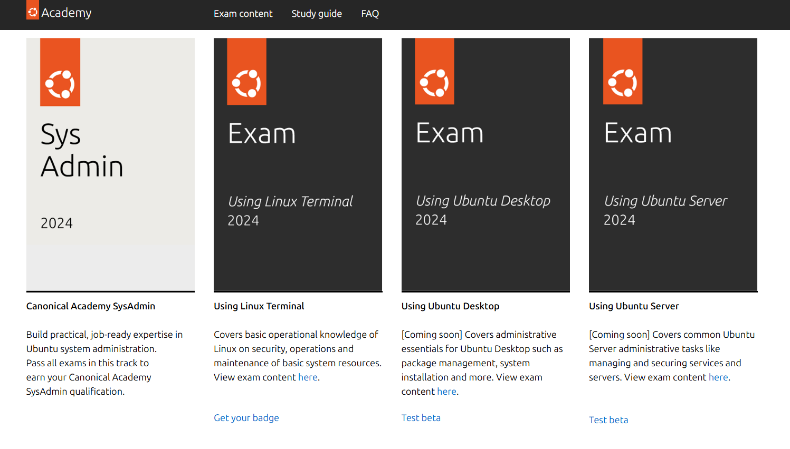This screenshot has width=790, height=449.
Task: Click Test beta under Using Ubuntu Server
Action: click(x=608, y=420)
